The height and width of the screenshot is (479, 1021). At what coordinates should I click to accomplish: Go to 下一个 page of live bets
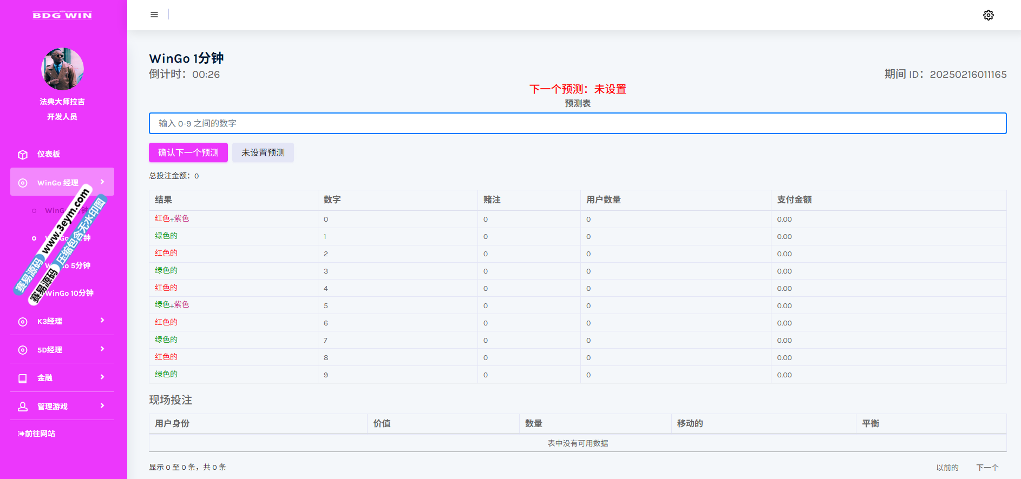pos(987,467)
